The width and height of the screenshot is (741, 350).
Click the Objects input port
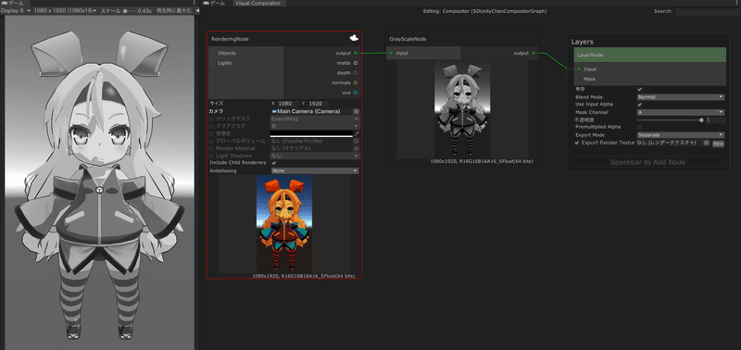click(213, 54)
